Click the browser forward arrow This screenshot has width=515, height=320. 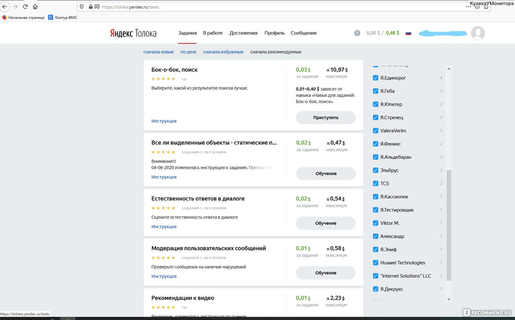tap(15, 7)
